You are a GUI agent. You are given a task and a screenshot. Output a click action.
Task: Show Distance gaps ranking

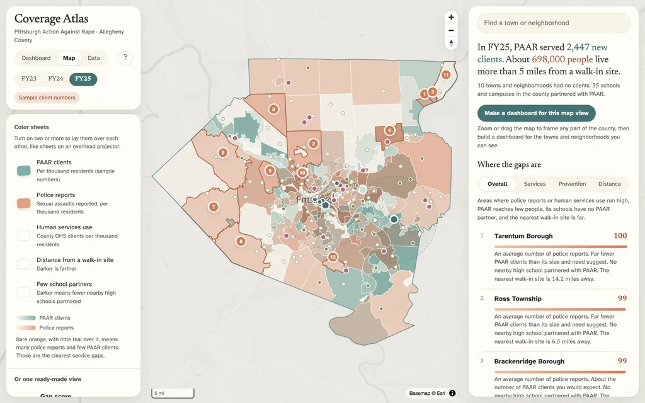[610, 184]
